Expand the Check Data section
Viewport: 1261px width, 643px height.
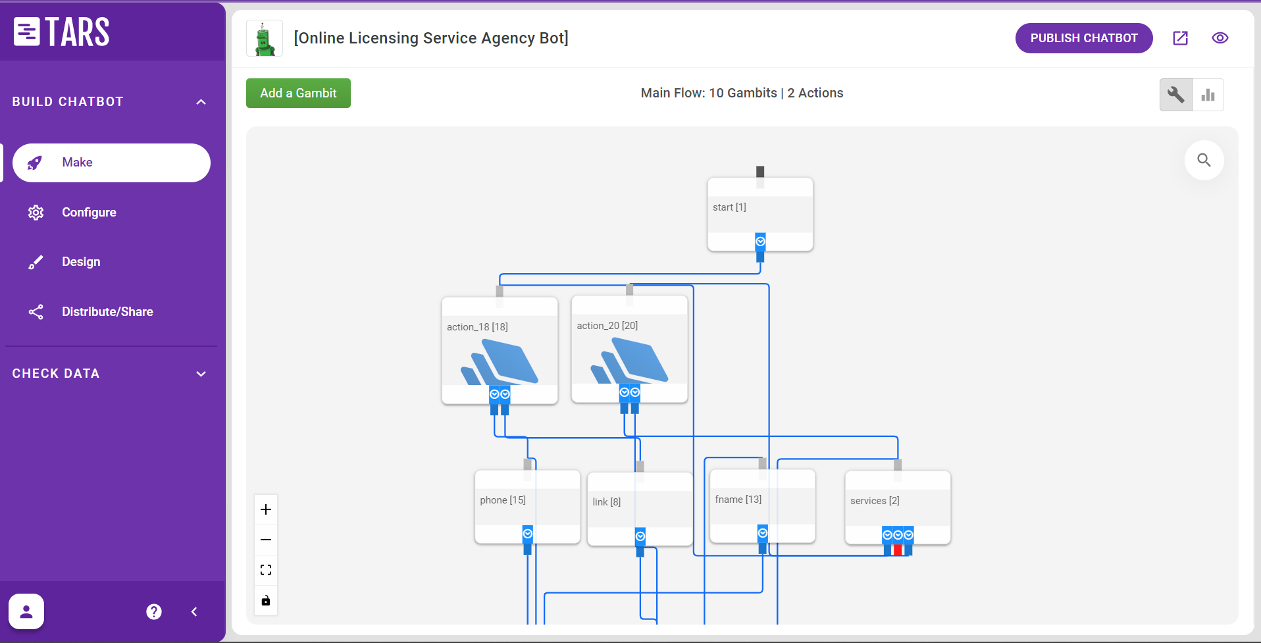[x=201, y=374]
